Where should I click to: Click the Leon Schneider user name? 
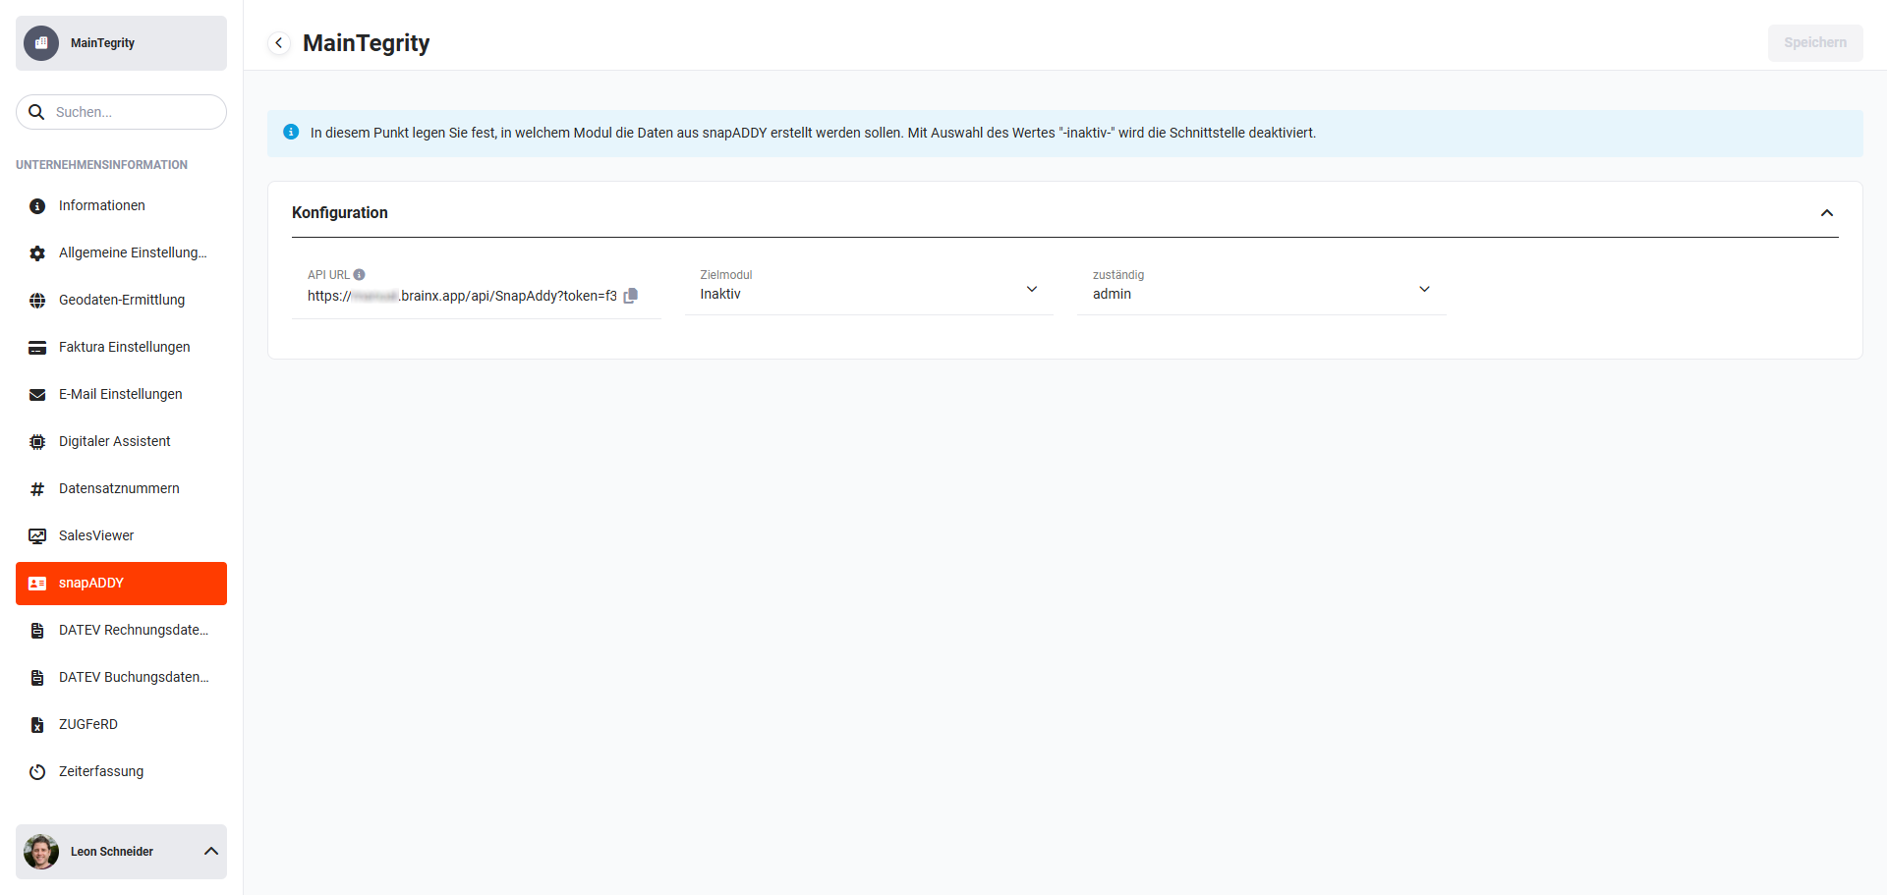point(112,852)
